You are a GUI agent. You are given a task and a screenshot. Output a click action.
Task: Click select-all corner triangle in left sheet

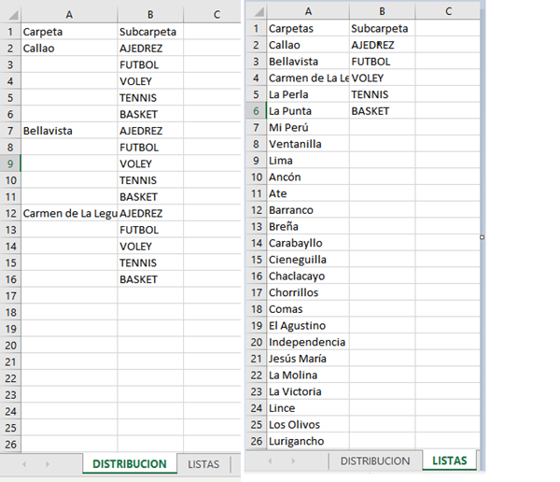pyautogui.click(x=14, y=15)
